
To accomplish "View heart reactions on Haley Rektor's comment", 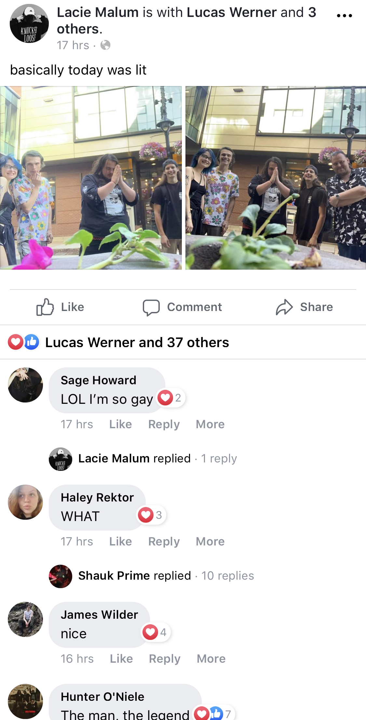I will coord(151,515).
